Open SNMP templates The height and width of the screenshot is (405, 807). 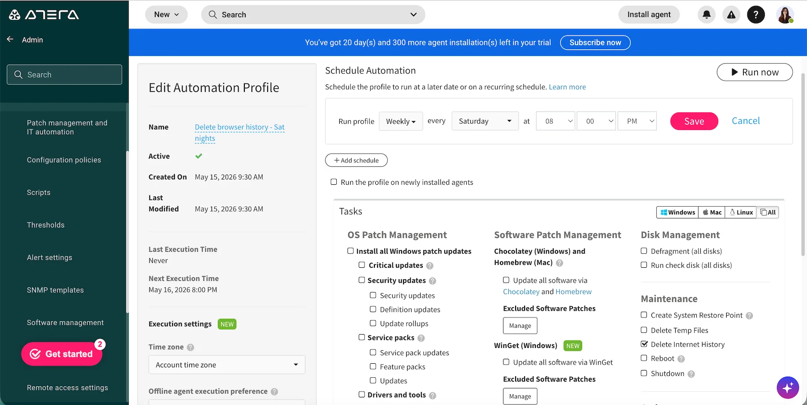(55, 290)
